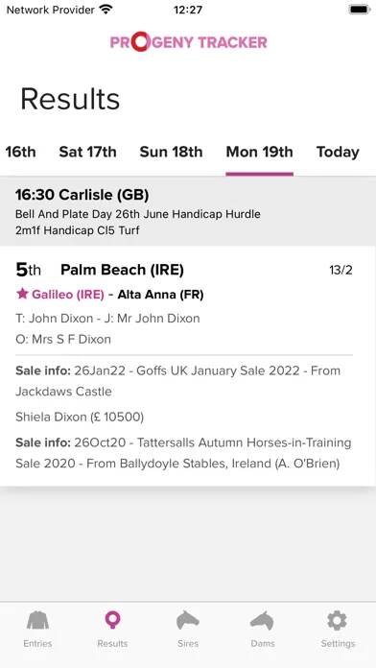Check the battery icon in status bar
376x668 pixels.
tap(360, 10)
